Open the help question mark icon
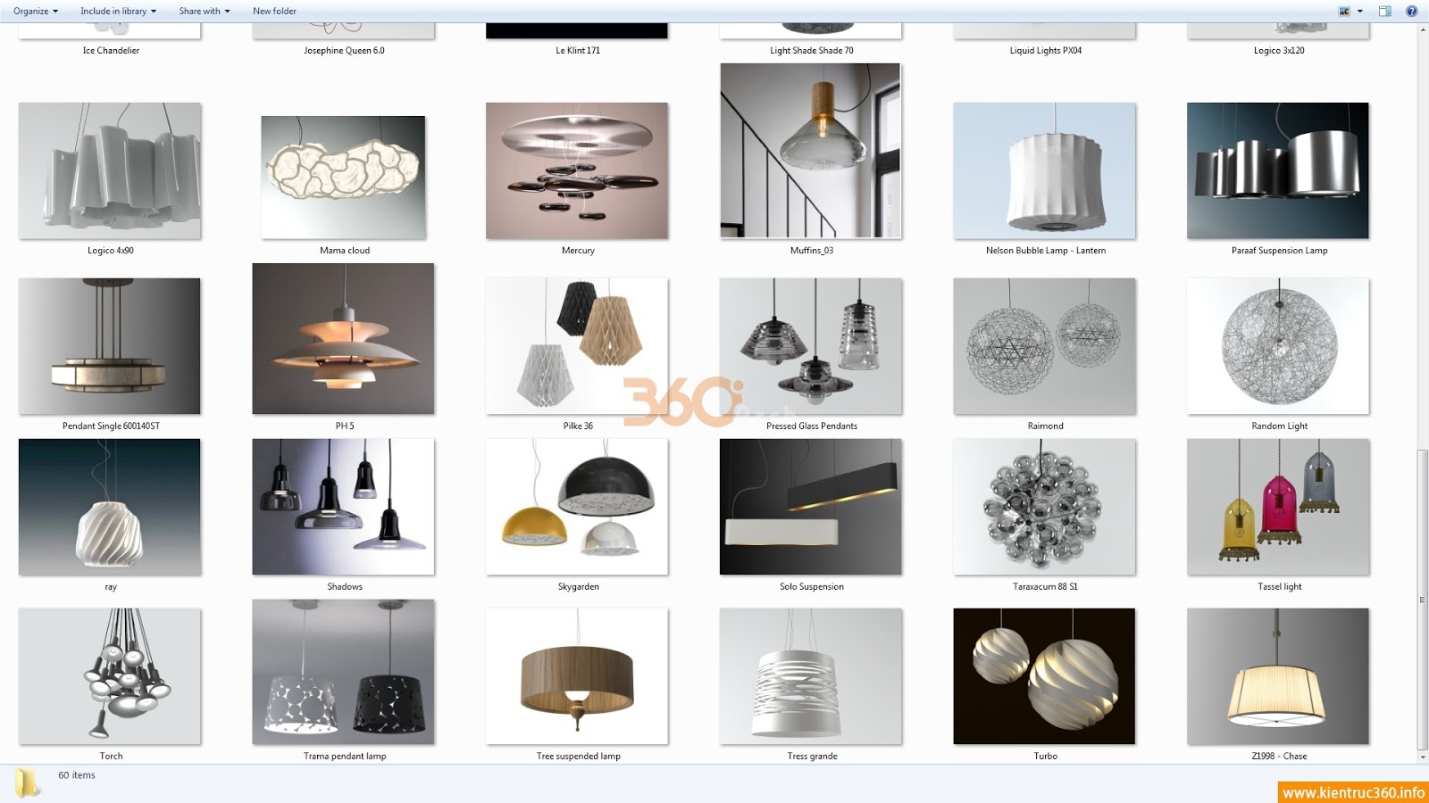This screenshot has height=803, width=1429. coord(1411,11)
